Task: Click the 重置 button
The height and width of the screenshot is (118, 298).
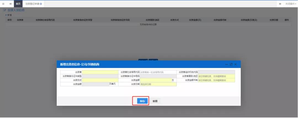Action: pyautogui.click(x=155, y=101)
